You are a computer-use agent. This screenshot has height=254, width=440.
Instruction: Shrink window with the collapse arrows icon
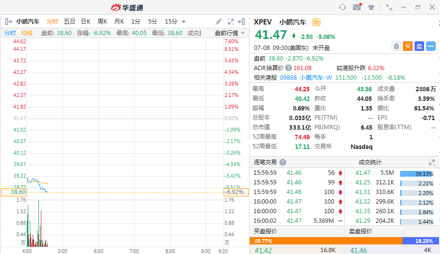pos(389,7)
